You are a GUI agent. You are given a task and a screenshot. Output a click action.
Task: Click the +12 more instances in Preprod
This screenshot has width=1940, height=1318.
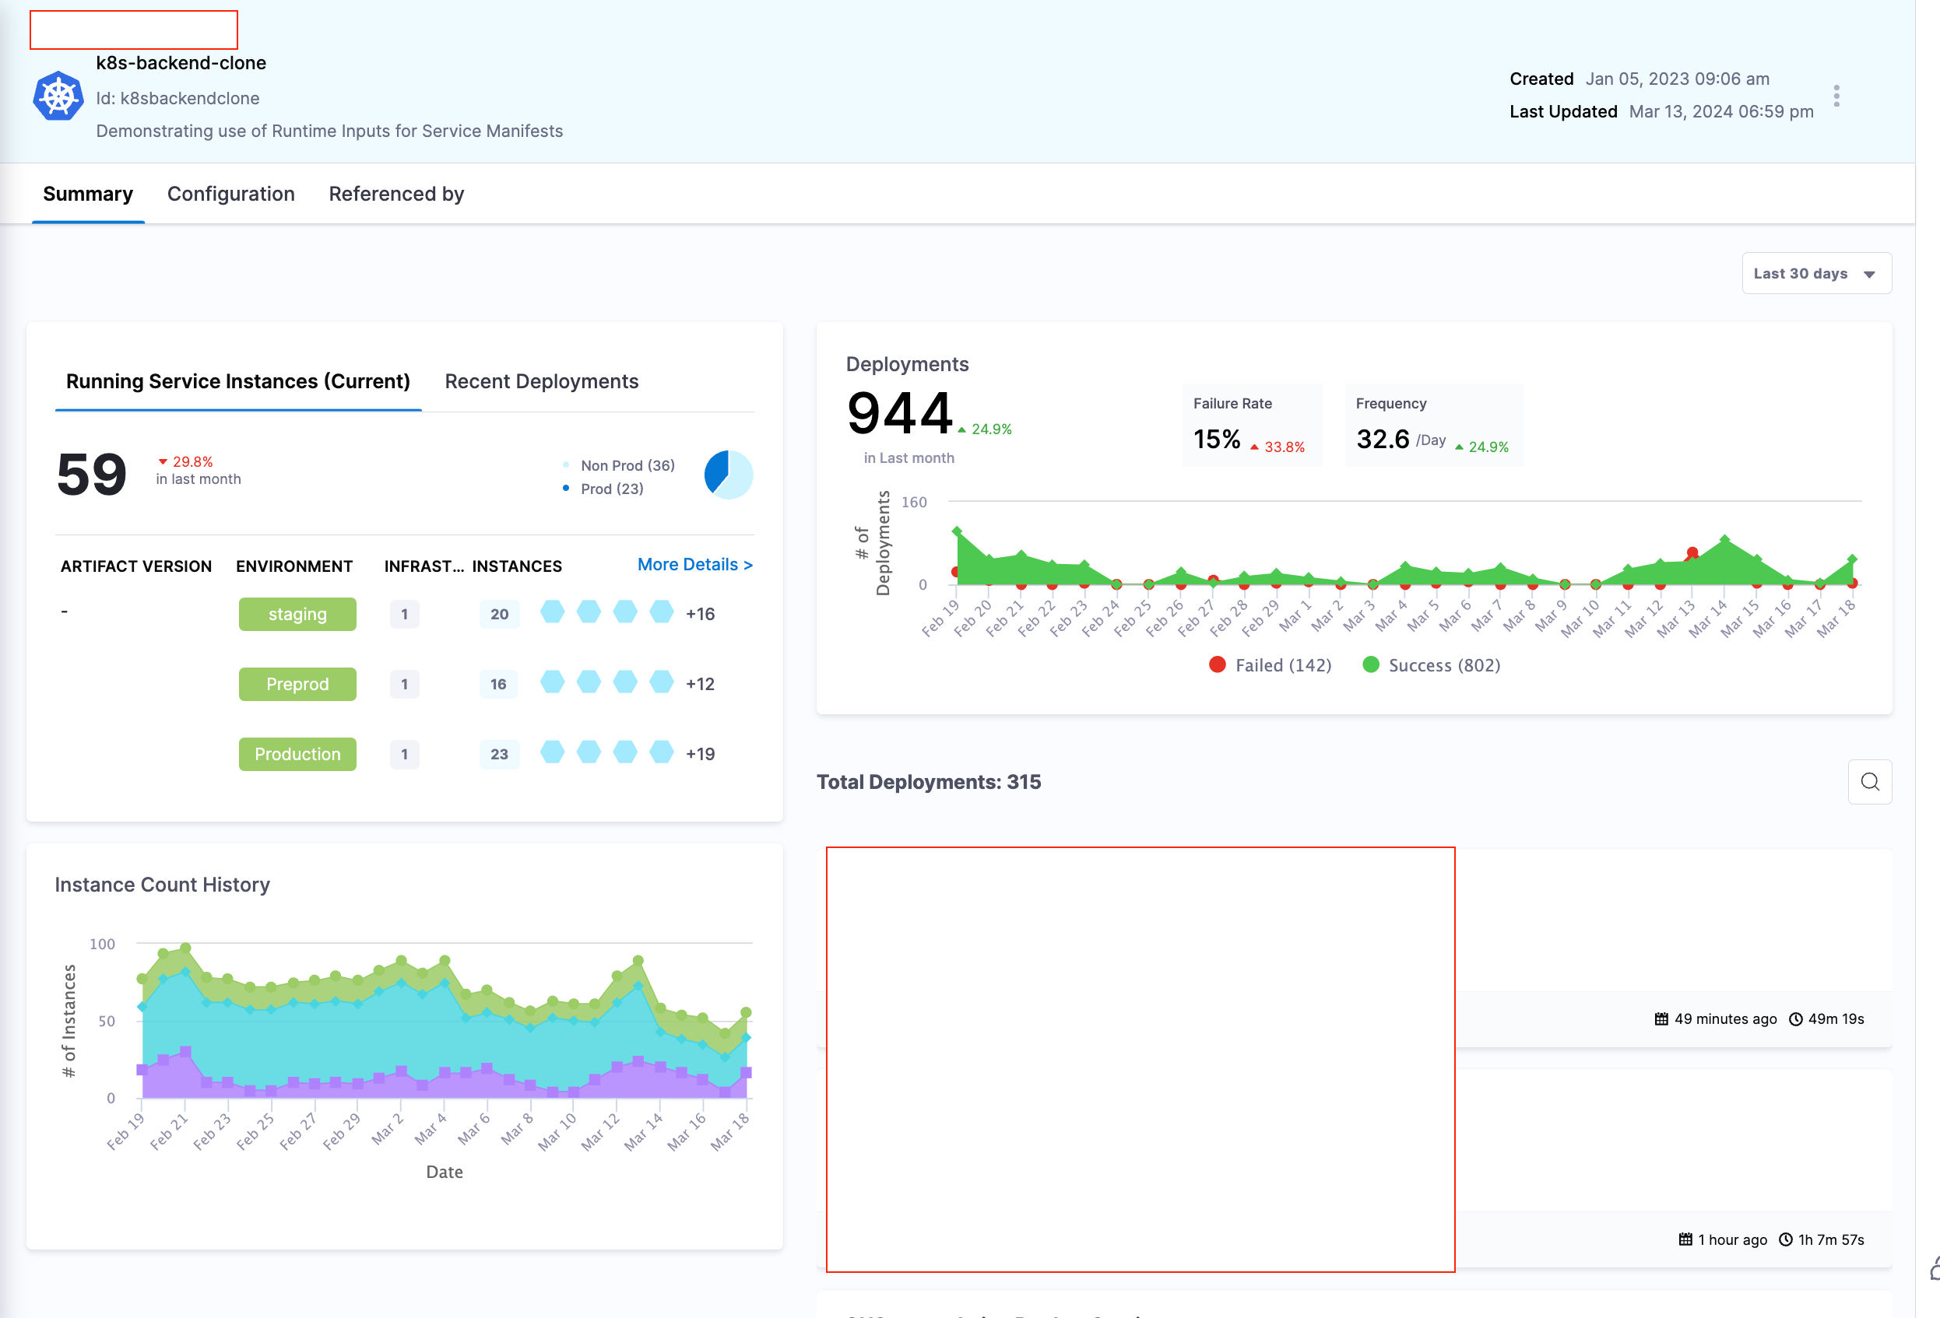pyautogui.click(x=701, y=684)
